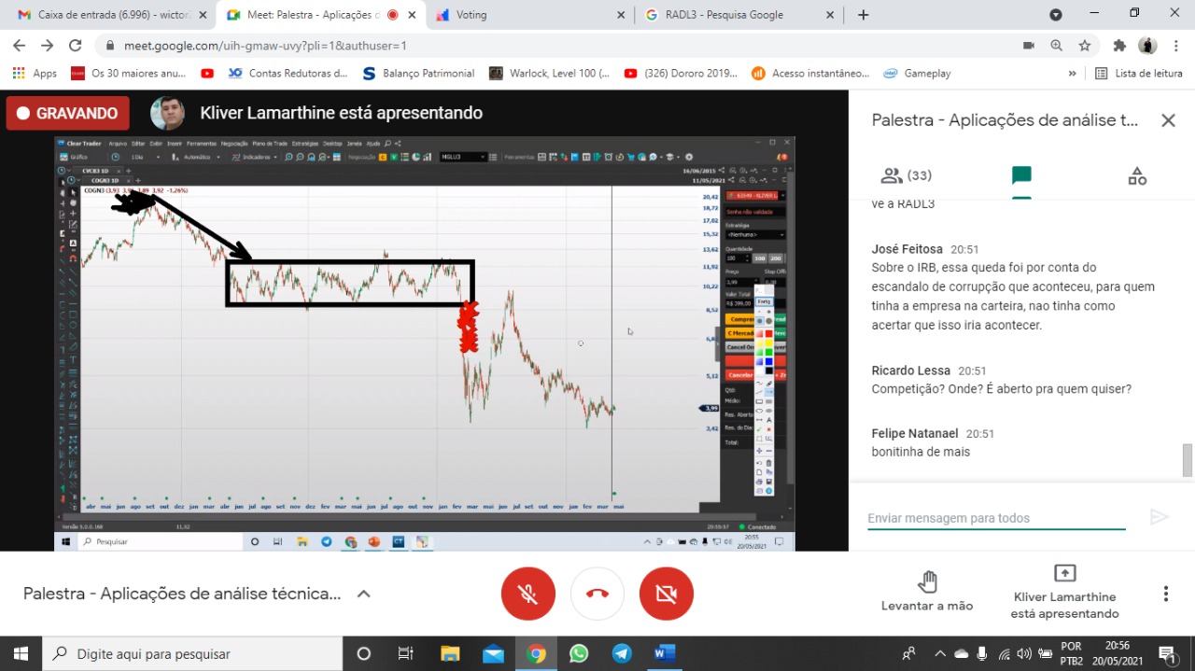Open the chat panel icon

click(x=1021, y=175)
